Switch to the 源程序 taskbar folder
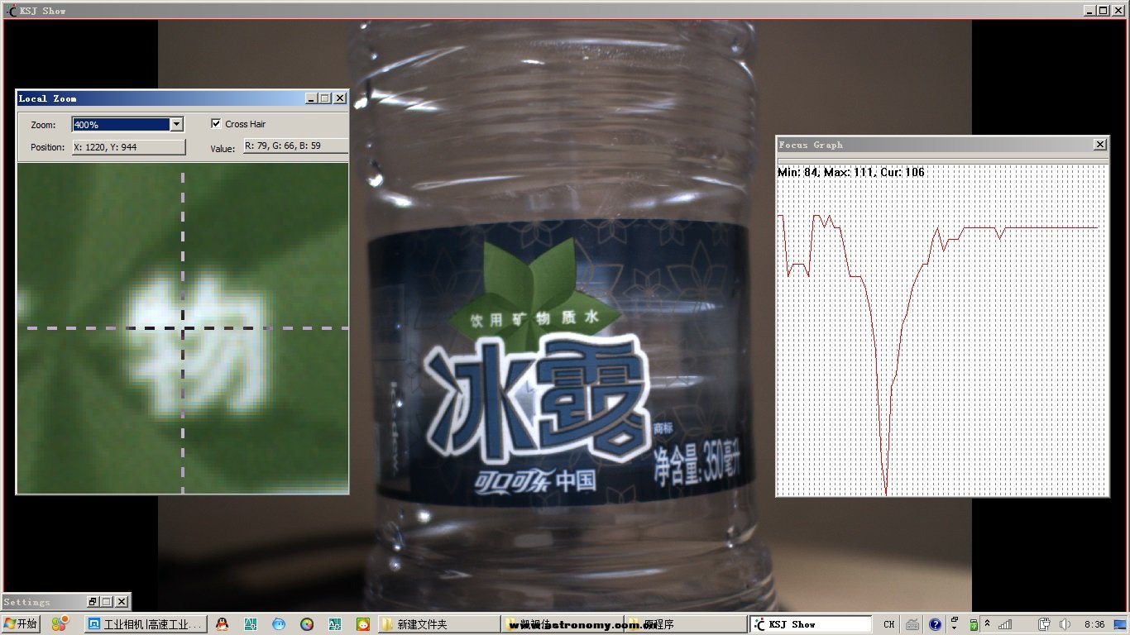This screenshot has height=635, width=1130. pyautogui.click(x=685, y=624)
